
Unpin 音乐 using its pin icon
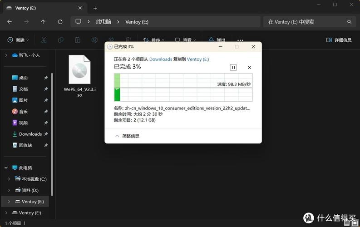tap(46, 112)
